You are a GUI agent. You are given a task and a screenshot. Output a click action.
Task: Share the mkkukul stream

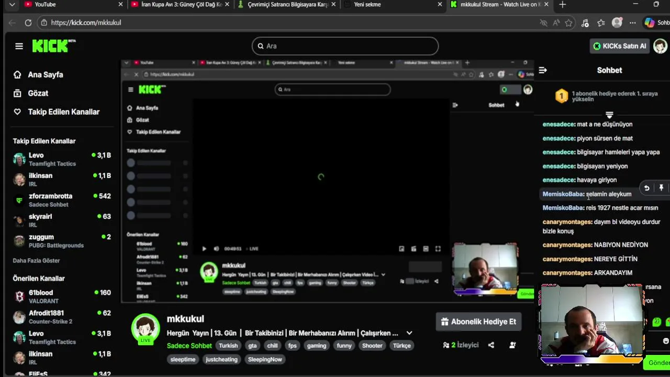tap(491, 345)
